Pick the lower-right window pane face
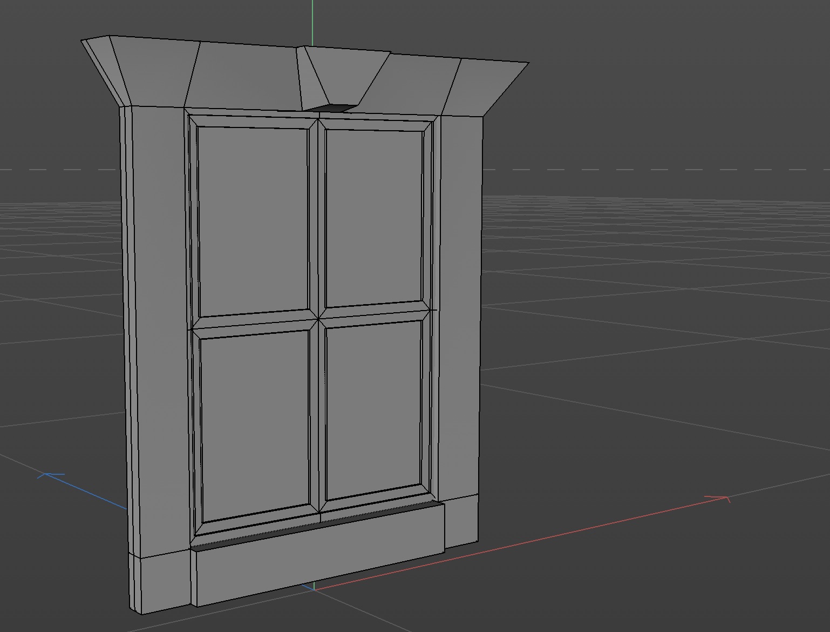830x632 pixels. click(x=373, y=406)
